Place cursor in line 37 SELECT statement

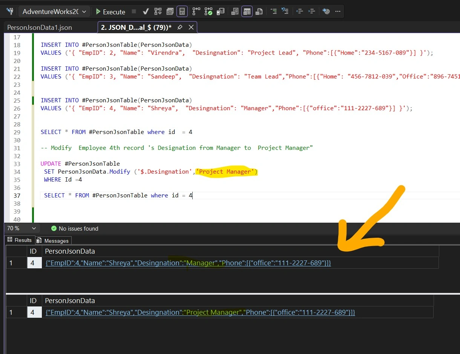point(118,195)
